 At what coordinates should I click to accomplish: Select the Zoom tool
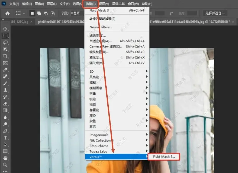pyautogui.click(x=5, y=165)
